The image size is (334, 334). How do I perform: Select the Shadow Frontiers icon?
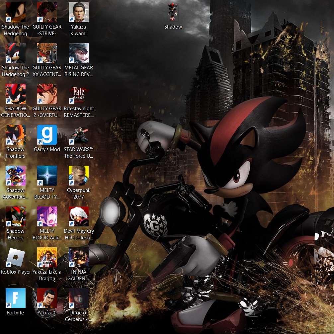pos(15,135)
